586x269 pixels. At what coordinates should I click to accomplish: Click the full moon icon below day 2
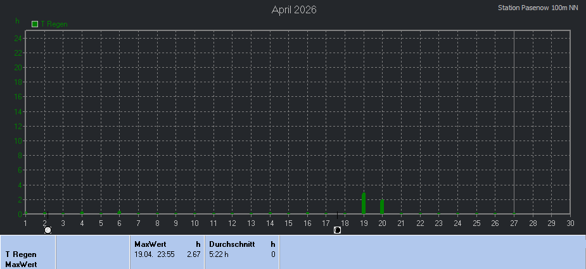click(x=48, y=230)
